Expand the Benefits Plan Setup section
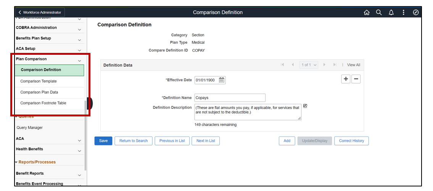The height and width of the screenshot is (191, 433). (x=79, y=40)
